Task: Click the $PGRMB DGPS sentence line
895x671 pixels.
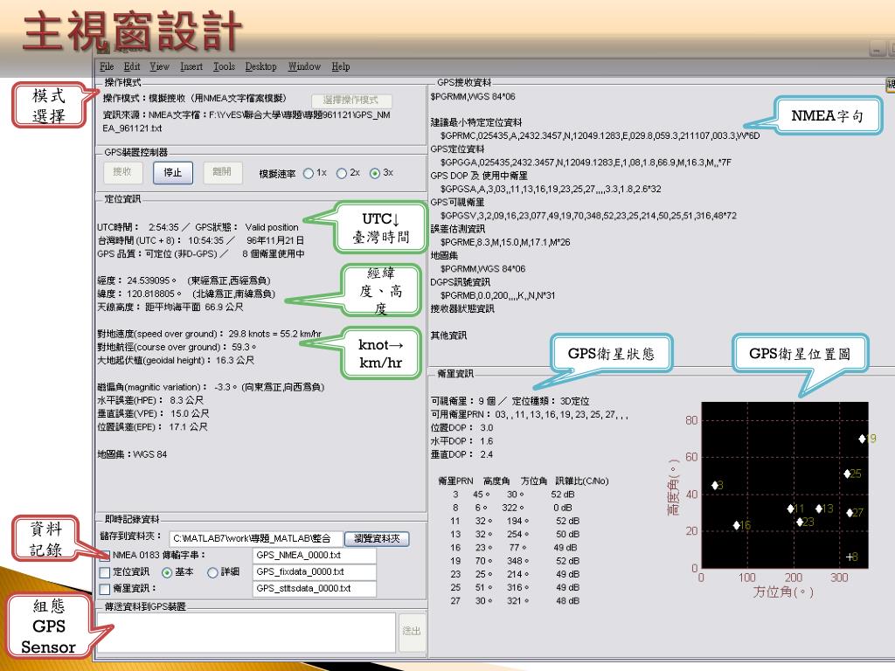Action: pos(497,295)
